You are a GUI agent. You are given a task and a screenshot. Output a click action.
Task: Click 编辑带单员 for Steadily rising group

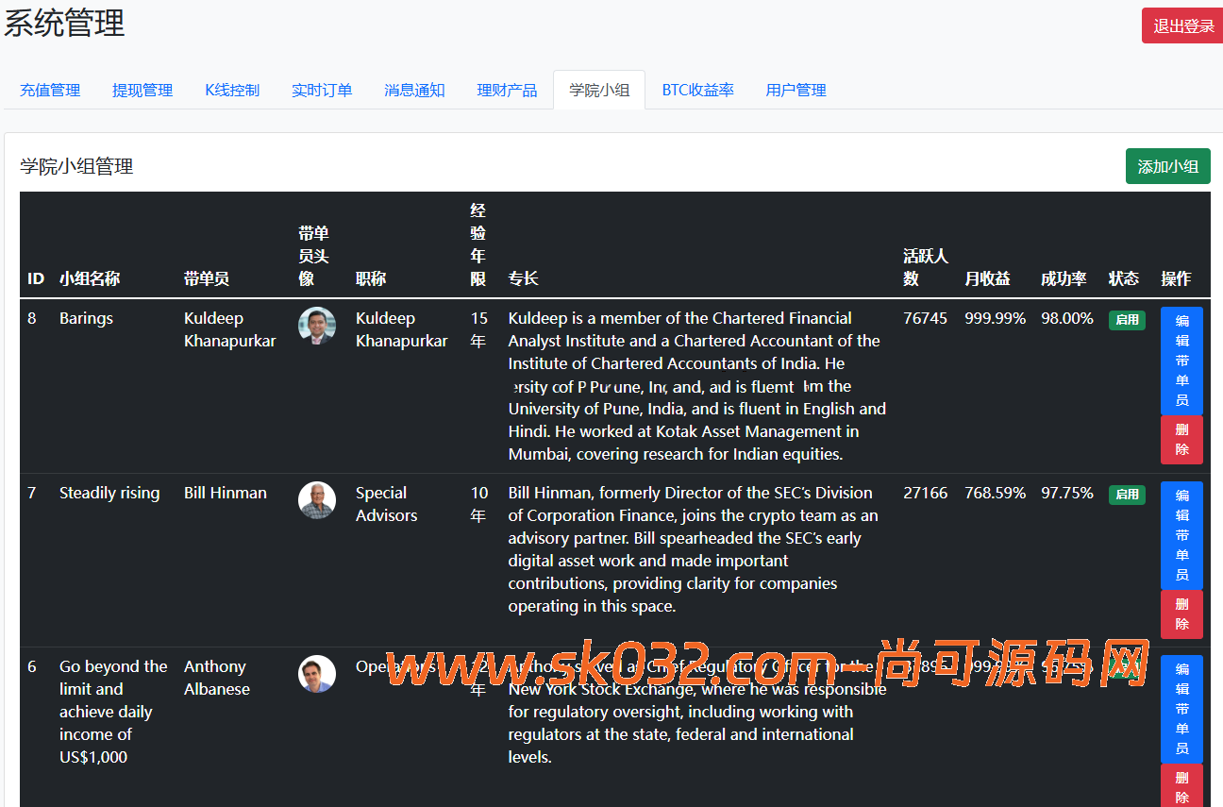[1181, 535]
